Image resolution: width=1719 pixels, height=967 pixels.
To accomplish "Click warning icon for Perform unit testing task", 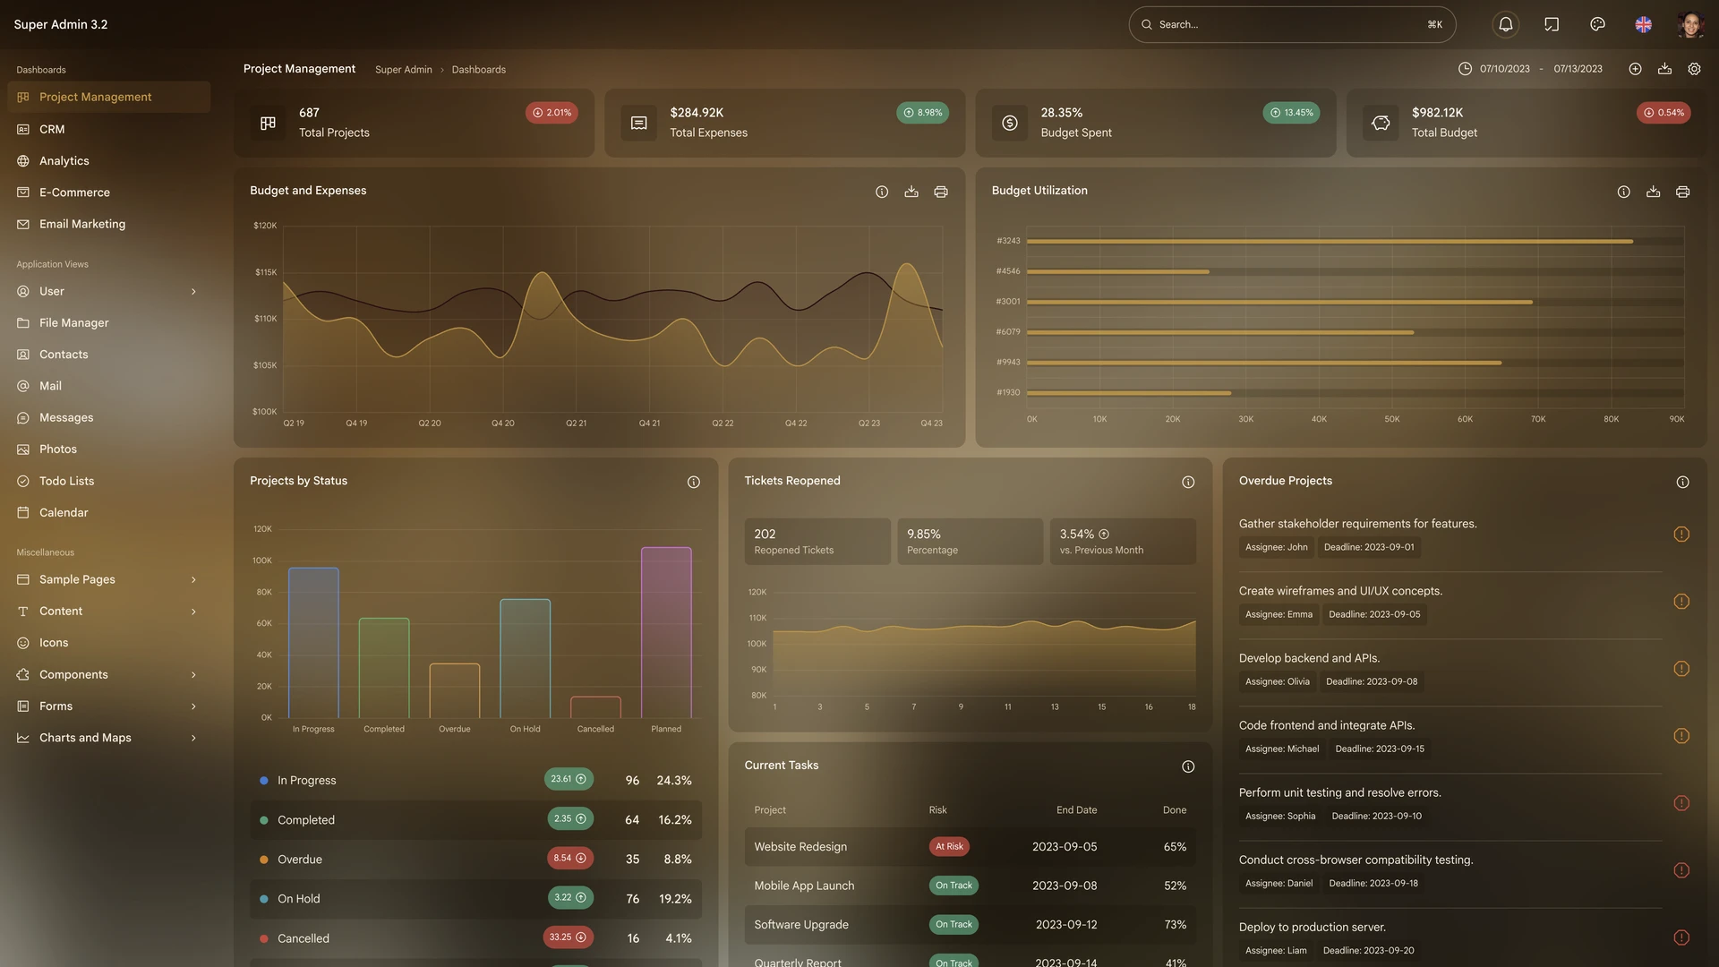I will coord(1681,803).
